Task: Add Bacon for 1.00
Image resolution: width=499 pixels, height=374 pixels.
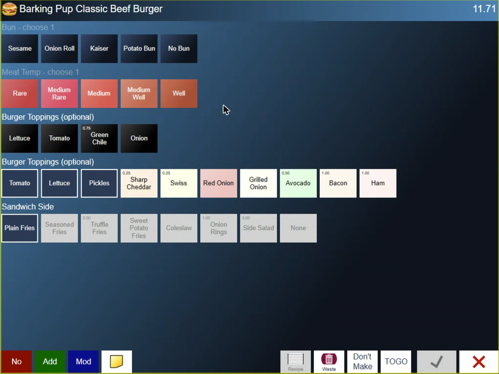Action: pyautogui.click(x=338, y=183)
